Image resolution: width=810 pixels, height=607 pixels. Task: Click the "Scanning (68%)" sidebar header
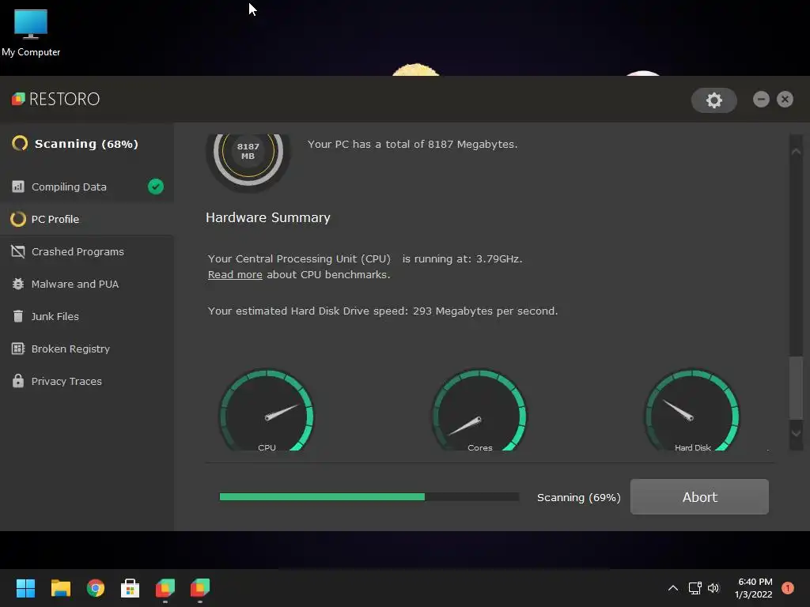(x=86, y=144)
